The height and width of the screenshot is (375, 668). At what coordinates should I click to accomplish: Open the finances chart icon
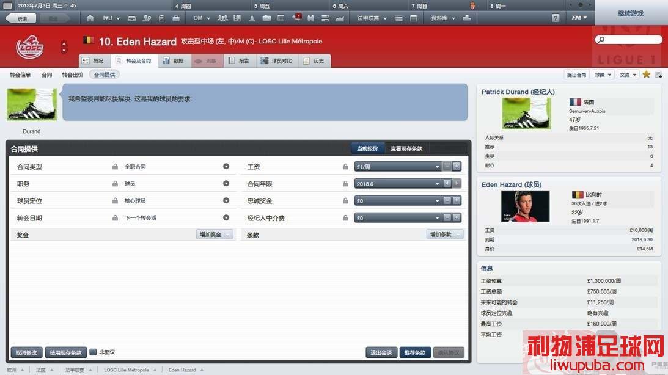(340, 18)
